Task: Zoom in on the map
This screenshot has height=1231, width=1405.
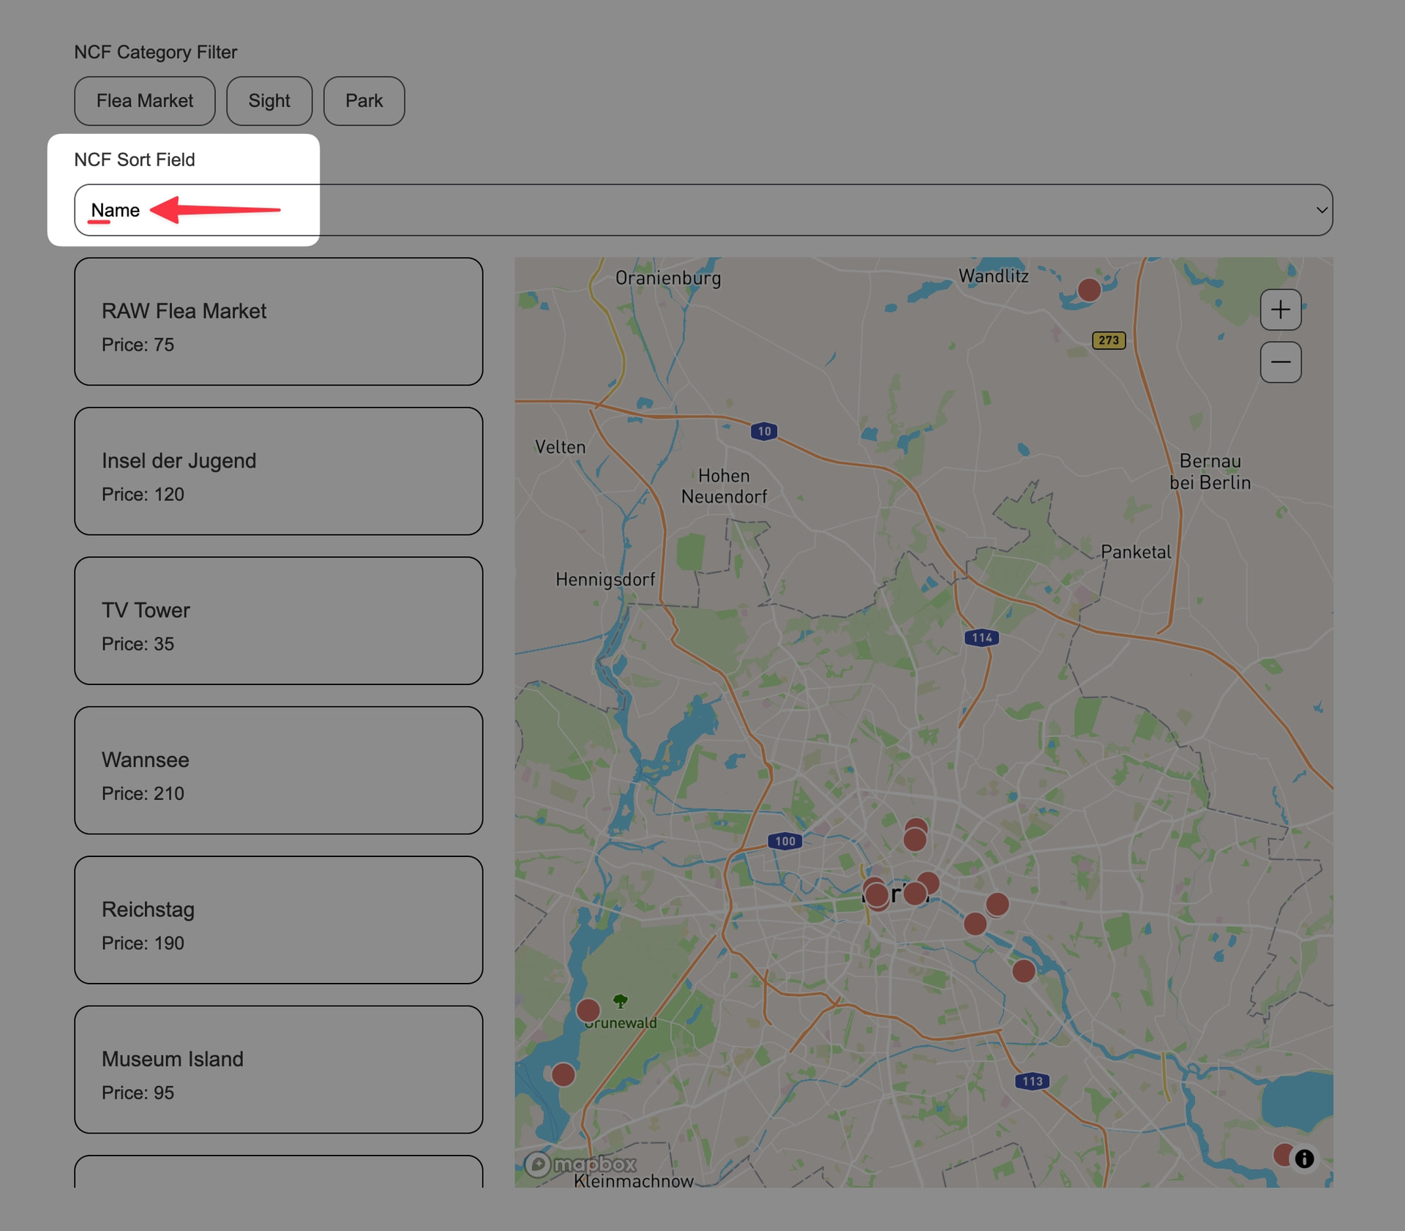Action: (x=1281, y=310)
